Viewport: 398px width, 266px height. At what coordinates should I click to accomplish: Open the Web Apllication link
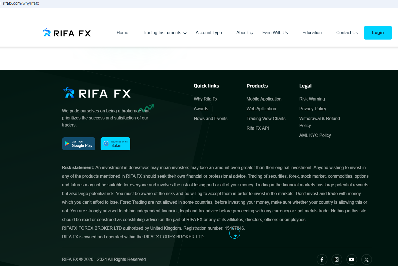[x=261, y=109]
